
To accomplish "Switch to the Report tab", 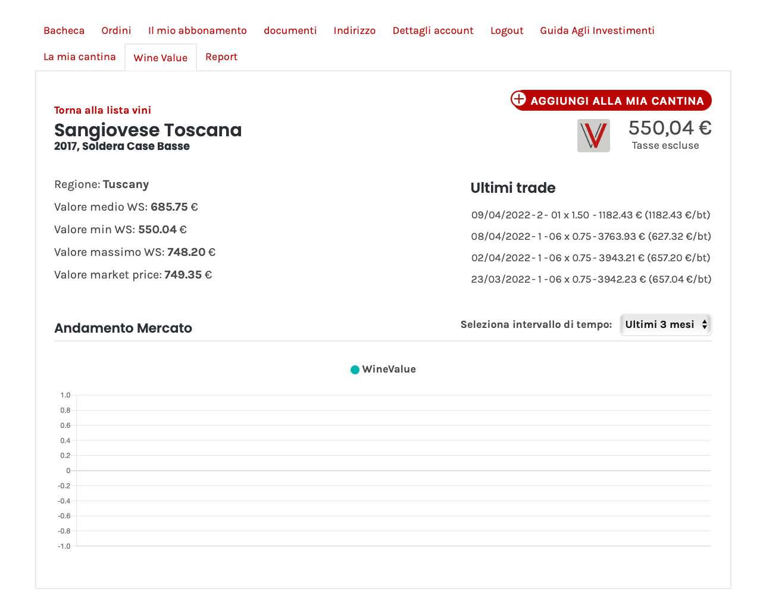I will pos(221,57).
